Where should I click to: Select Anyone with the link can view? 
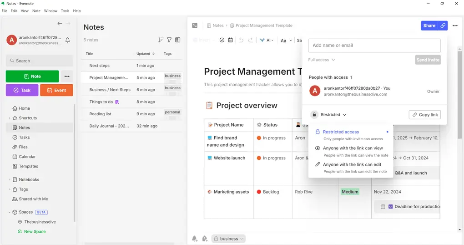[x=351, y=151]
